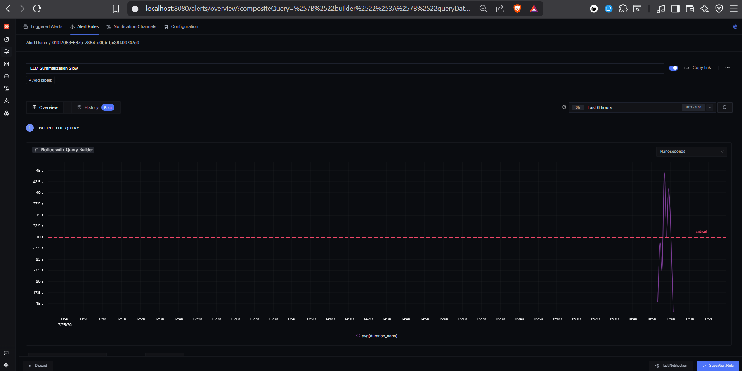Bookmark this page with the bookmark icon
The width and height of the screenshot is (742, 371).
(x=116, y=9)
